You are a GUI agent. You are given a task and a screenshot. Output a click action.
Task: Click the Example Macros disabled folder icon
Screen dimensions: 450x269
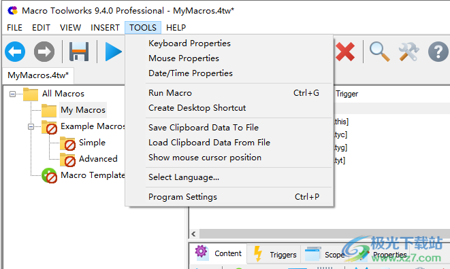[x=50, y=127]
